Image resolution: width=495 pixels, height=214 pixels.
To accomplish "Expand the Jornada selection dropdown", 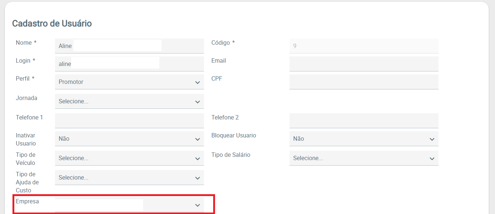I will pos(129,102).
